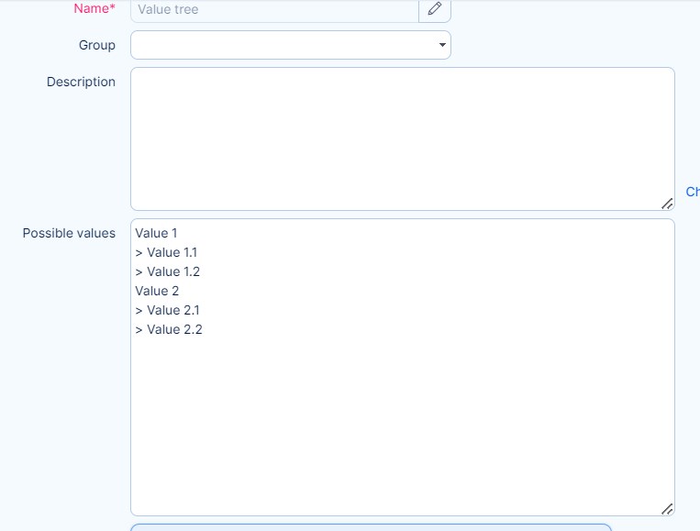Image resolution: width=700 pixels, height=531 pixels.
Task: Click the Name field showing Value tree
Action: click(274, 10)
